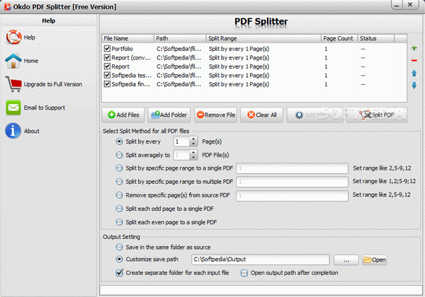Enable Open output path after completion
Screen dimensions: 425x297
pos(244,273)
